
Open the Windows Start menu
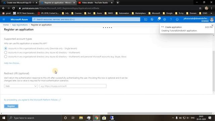point(4,118)
